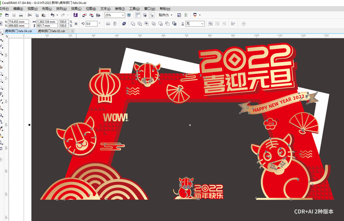Image resolution: width=344 pixels, height=221 pixels.
Task: Open the 窗口(W) menu
Action: coord(149,9)
